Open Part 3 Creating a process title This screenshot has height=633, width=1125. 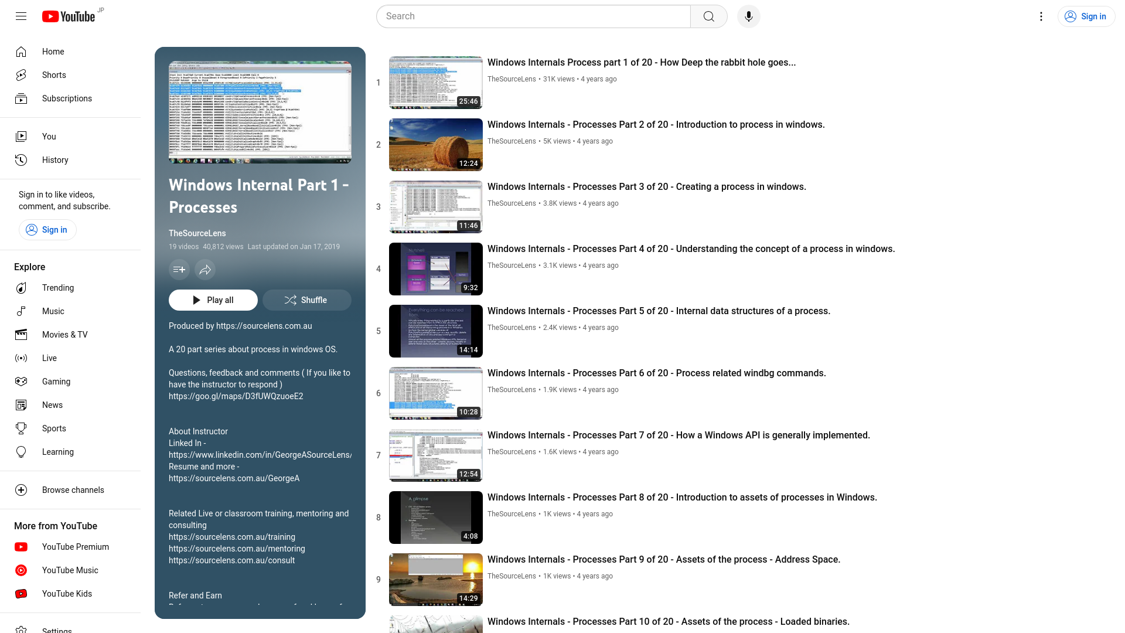click(x=647, y=187)
